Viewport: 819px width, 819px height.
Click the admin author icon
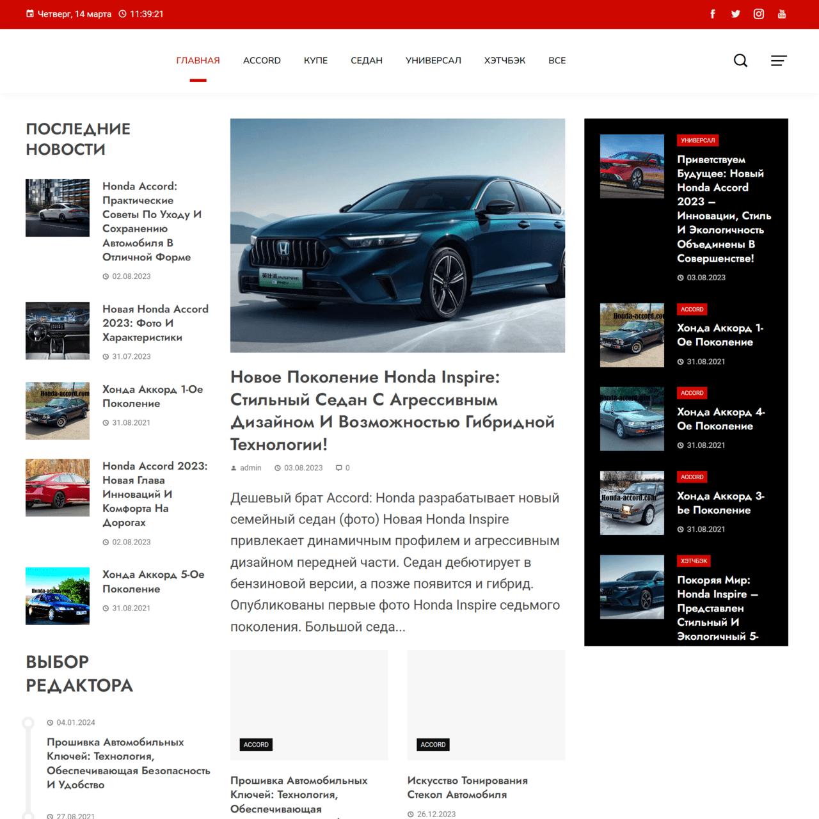(x=234, y=468)
